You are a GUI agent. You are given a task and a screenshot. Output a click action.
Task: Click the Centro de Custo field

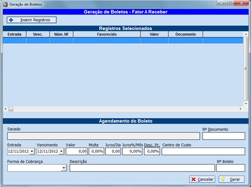point(203,151)
